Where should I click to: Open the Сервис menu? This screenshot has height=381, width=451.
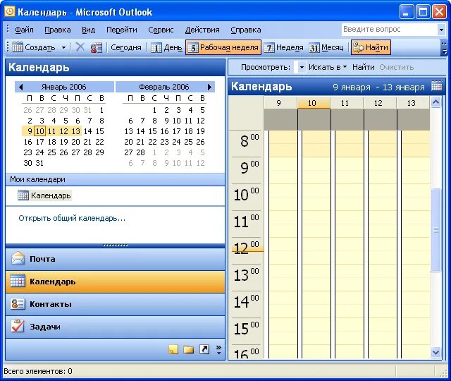(161, 30)
